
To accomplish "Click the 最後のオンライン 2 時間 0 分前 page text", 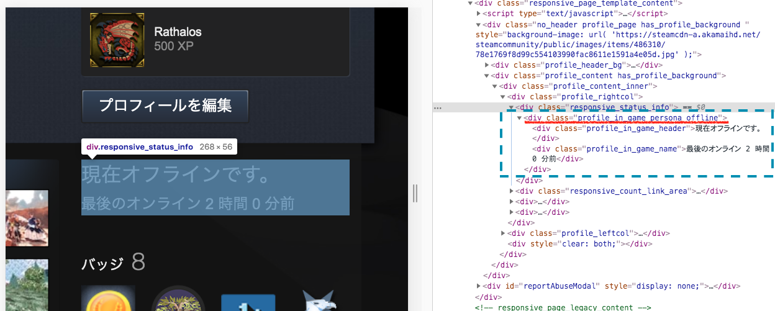I will point(188,203).
